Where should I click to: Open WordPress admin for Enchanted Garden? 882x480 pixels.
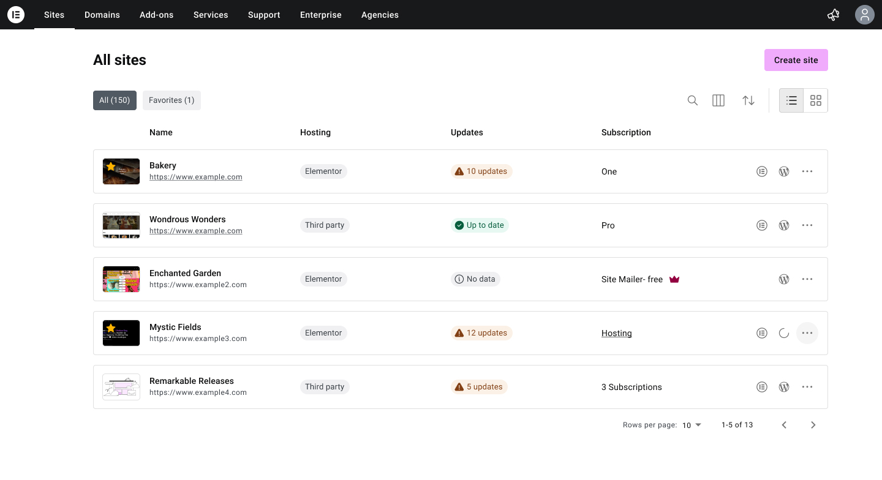coord(784,279)
